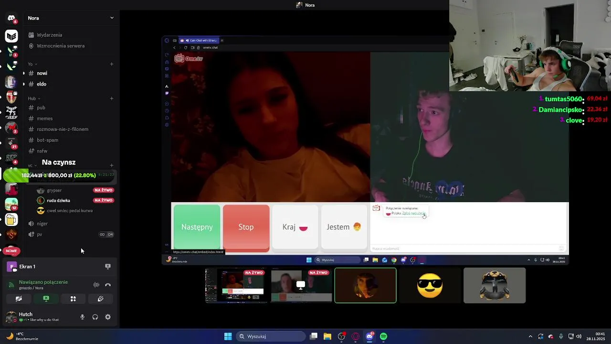Click Zgłoś nadużycie link in stream chat
The height and width of the screenshot is (344, 611).
point(413,214)
